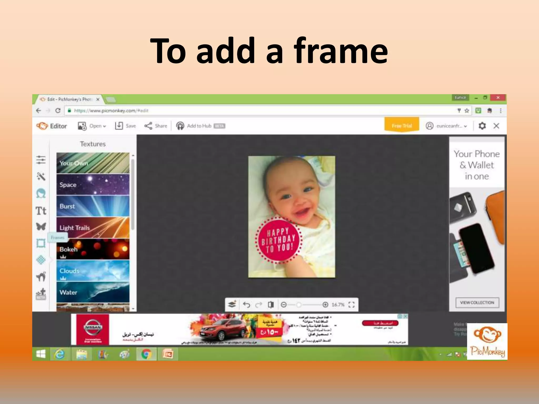Click the red button in Nissan ad

click(380, 323)
